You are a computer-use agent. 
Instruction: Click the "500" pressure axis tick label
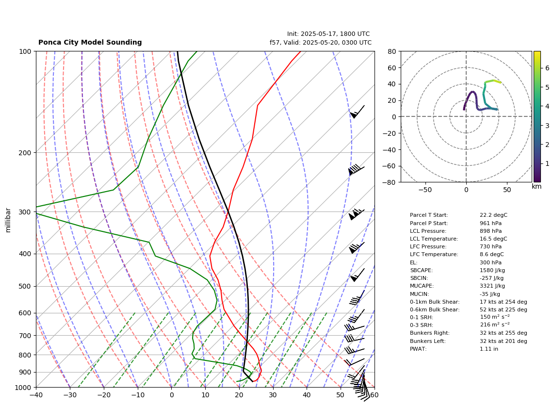26,286
